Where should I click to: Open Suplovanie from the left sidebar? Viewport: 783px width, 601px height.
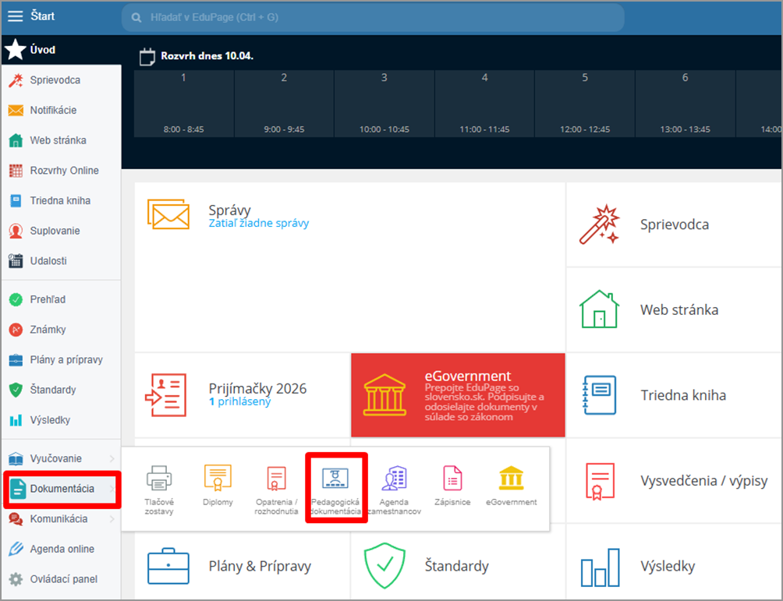(55, 231)
